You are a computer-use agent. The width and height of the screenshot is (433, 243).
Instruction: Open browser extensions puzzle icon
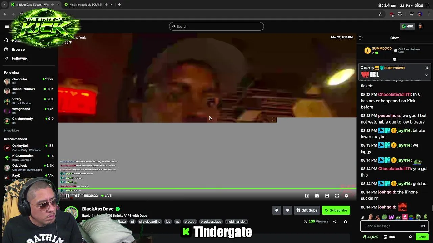(x=400, y=14)
